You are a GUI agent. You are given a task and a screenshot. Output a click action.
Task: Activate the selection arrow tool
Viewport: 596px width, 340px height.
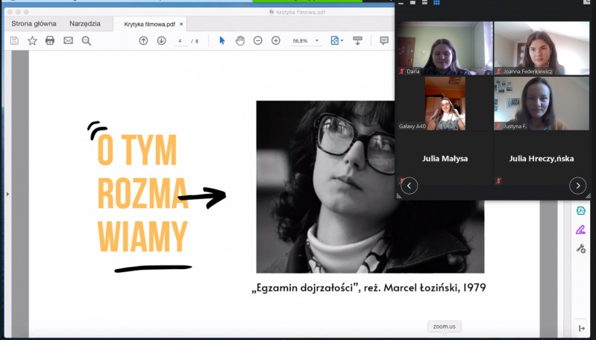click(x=222, y=41)
